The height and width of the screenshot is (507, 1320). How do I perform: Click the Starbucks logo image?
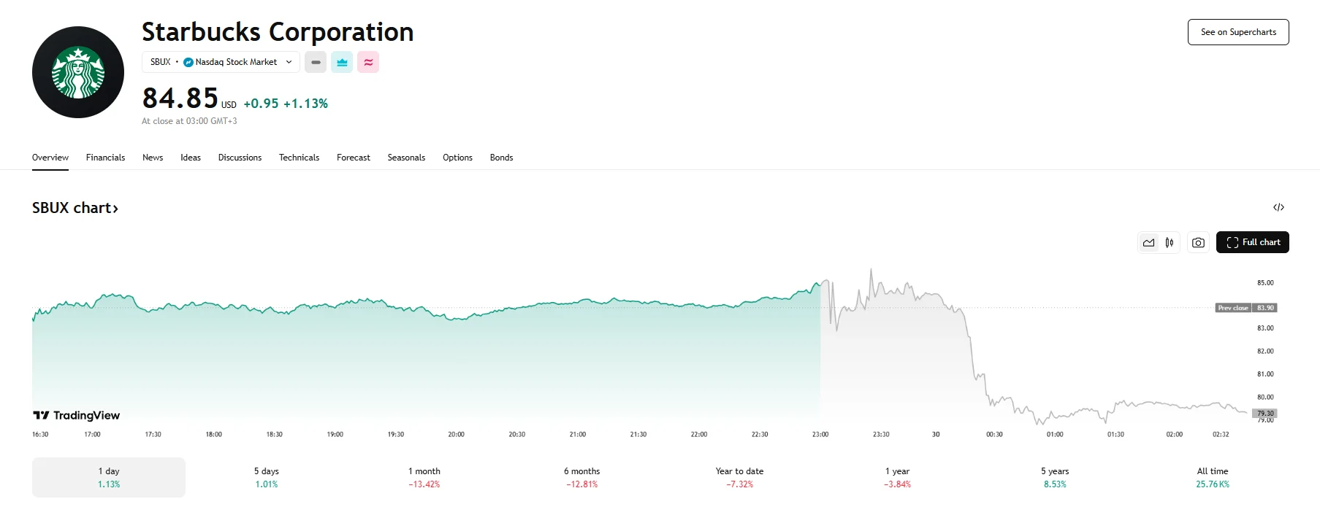tap(78, 72)
